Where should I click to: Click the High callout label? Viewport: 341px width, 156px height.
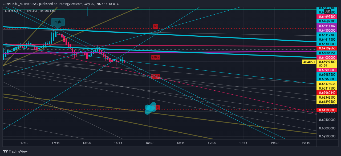58,22
